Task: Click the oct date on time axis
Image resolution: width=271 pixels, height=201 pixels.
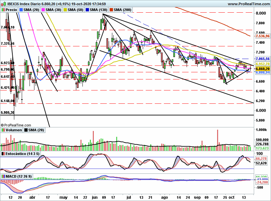Action: [231, 197]
